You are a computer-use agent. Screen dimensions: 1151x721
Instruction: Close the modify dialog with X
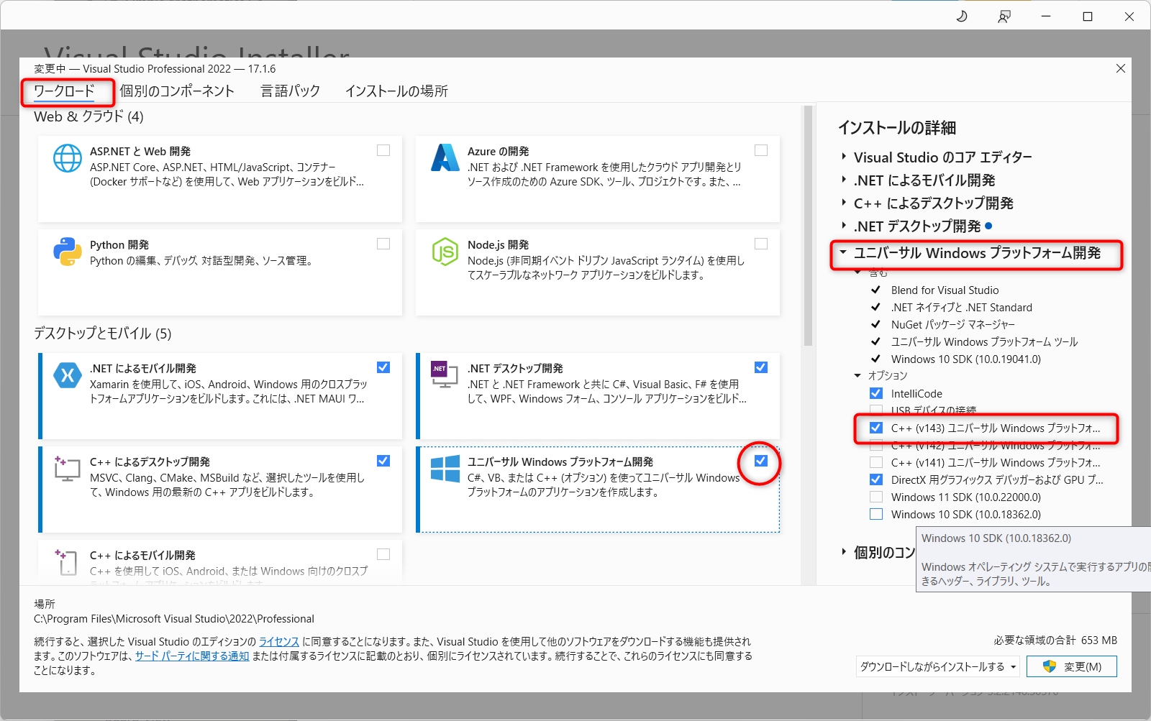(1121, 68)
